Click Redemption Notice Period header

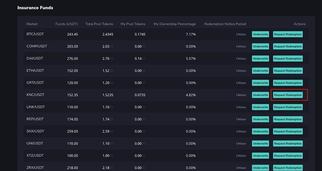(225, 24)
